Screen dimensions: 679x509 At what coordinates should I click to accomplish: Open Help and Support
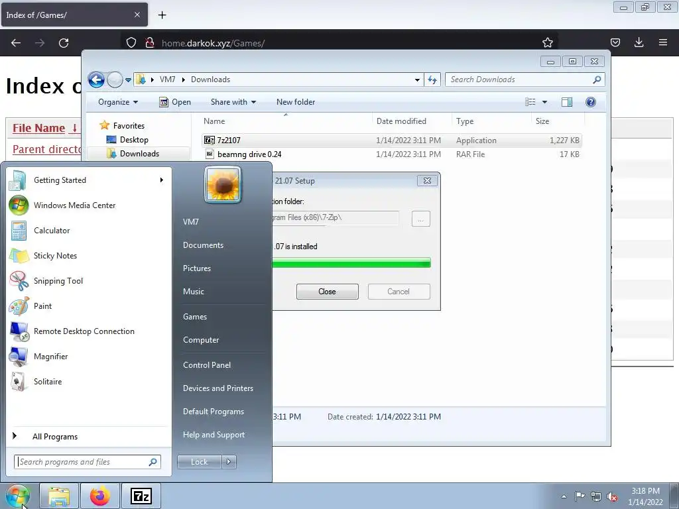[x=214, y=435]
